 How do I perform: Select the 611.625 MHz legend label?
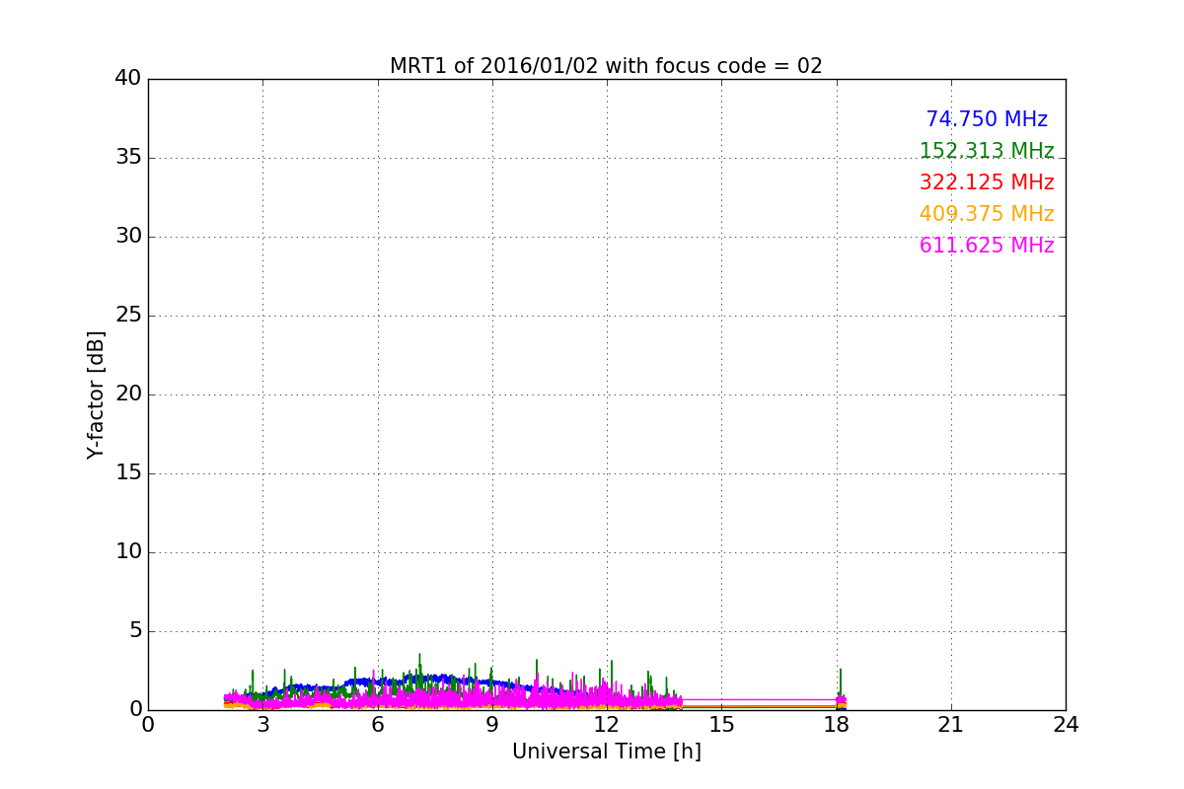[x=987, y=246]
